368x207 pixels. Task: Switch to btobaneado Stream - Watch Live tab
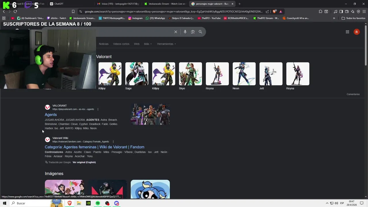coord(165,4)
